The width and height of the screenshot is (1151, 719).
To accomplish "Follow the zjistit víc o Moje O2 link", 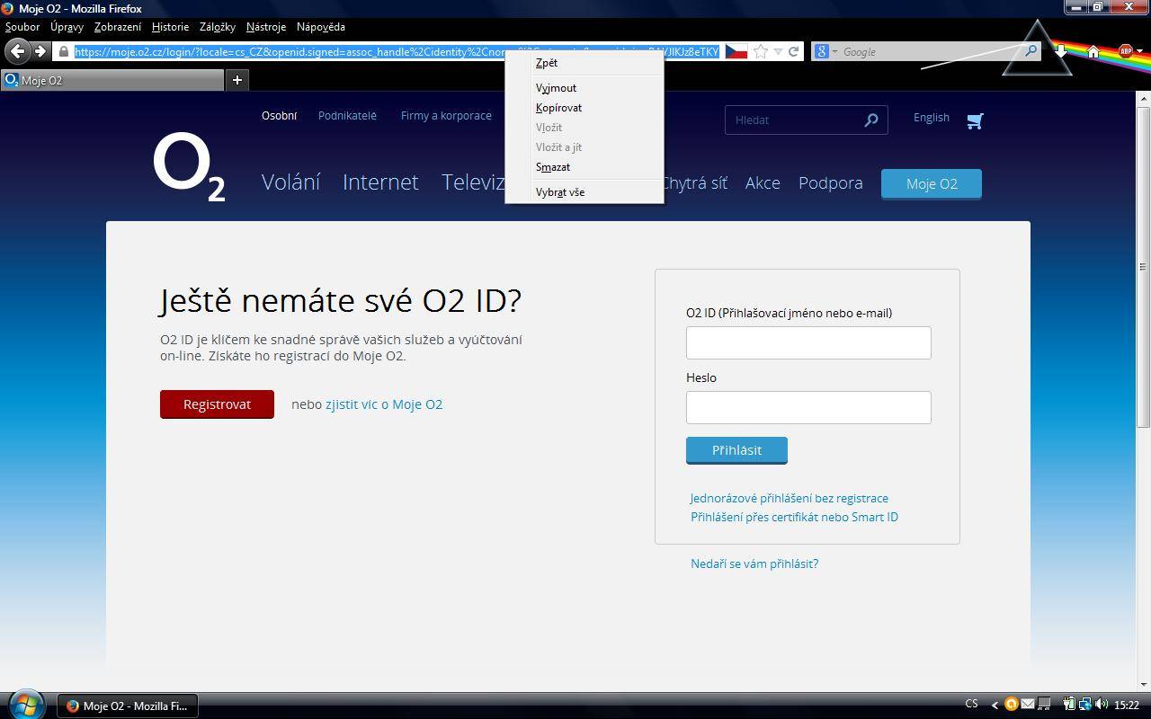I will click(384, 404).
